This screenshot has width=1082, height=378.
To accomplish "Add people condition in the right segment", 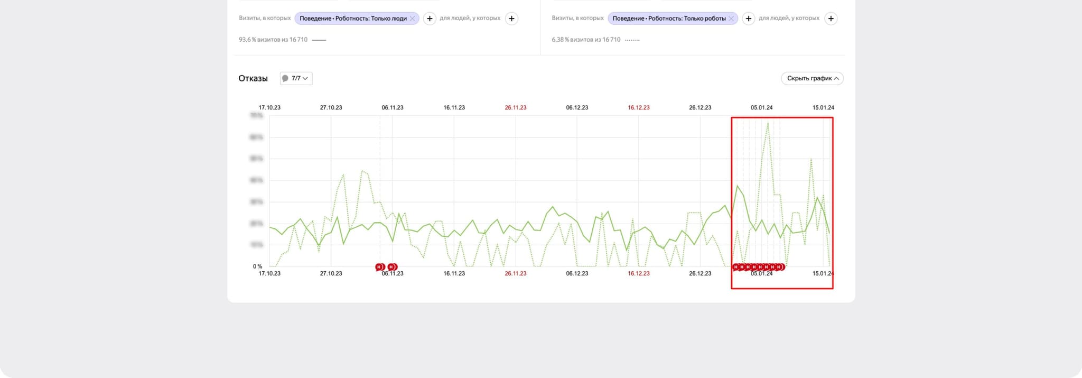I will pos(831,19).
